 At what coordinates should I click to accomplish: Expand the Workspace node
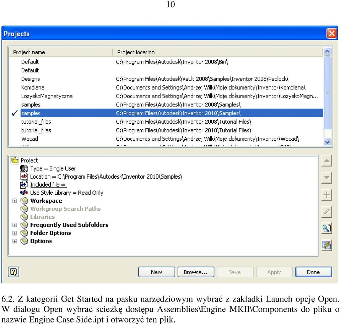coord(15,201)
